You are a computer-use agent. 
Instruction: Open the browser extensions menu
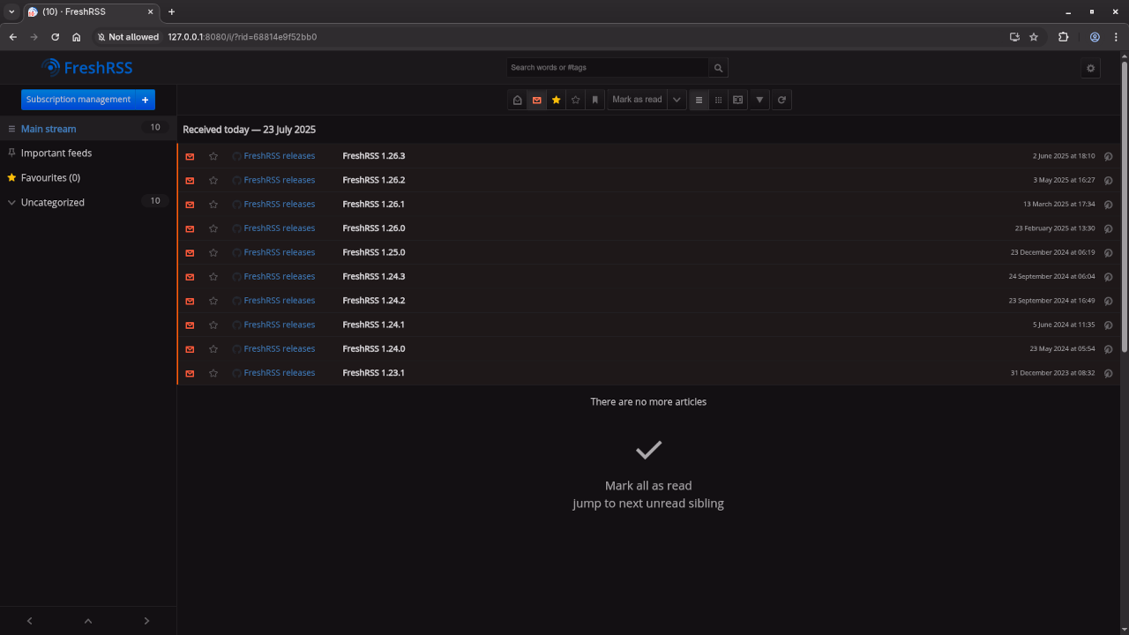pyautogui.click(x=1063, y=37)
